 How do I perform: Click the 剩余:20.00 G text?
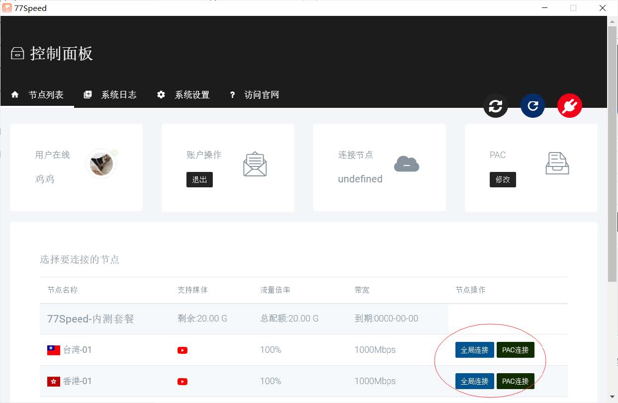coord(202,319)
